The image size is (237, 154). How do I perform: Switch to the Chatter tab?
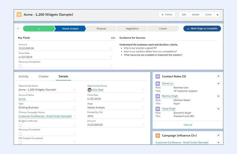tap(44, 76)
